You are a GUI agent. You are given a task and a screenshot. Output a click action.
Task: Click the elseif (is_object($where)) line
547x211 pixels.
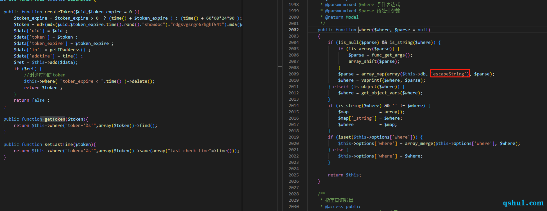tap(366, 86)
